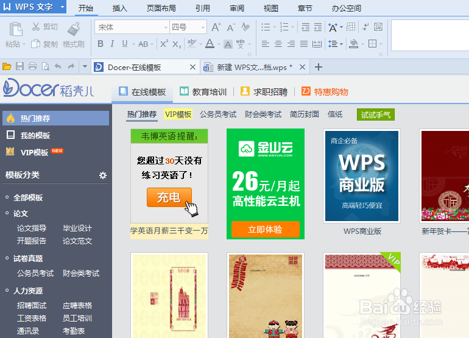
Task: Open the 特惠购物 navigation link
Action: (x=325, y=91)
